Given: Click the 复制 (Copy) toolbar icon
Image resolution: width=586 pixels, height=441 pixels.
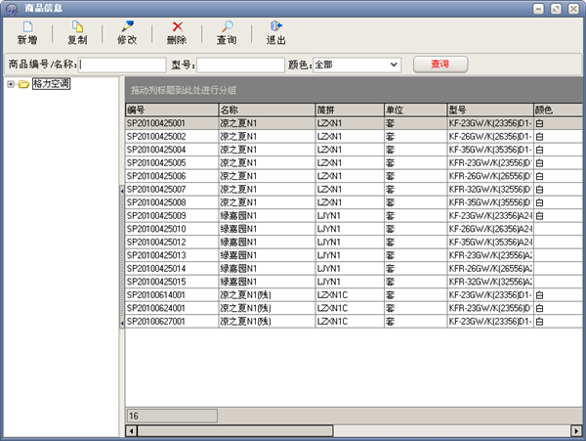Looking at the screenshot, I should click(x=77, y=27).
